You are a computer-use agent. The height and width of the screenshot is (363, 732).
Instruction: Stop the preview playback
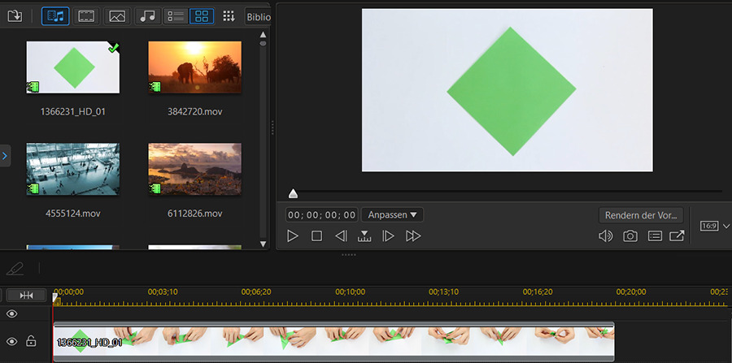pos(317,236)
